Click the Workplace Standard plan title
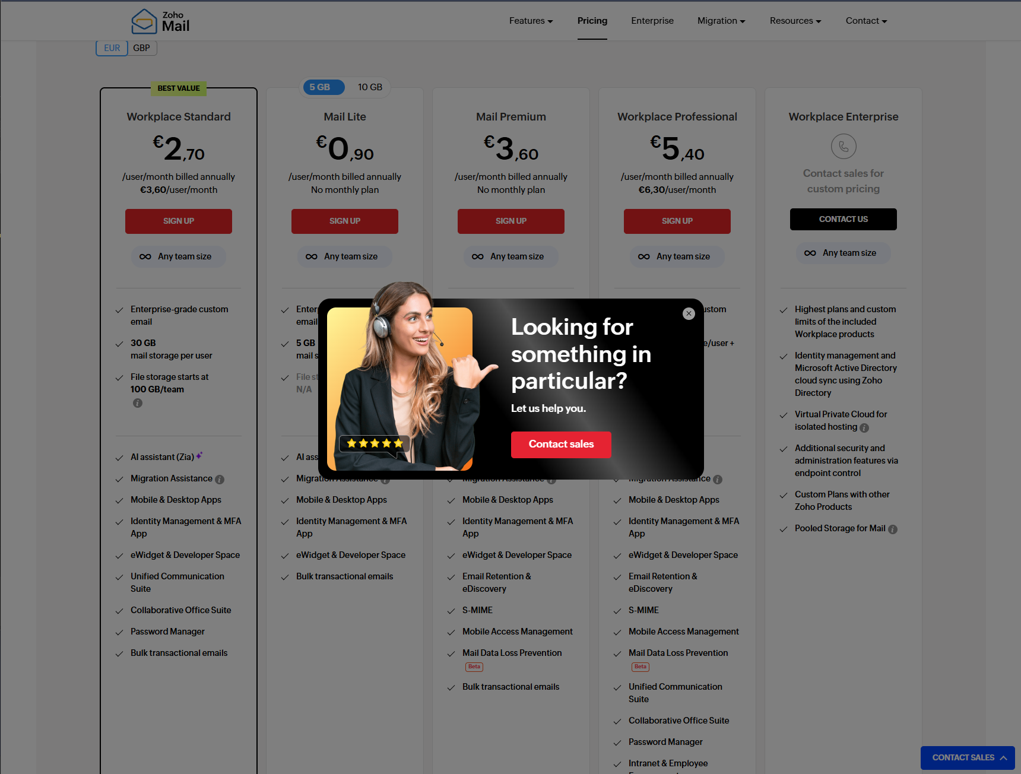This screenshot has width=1021, height=774. [179, 117]
